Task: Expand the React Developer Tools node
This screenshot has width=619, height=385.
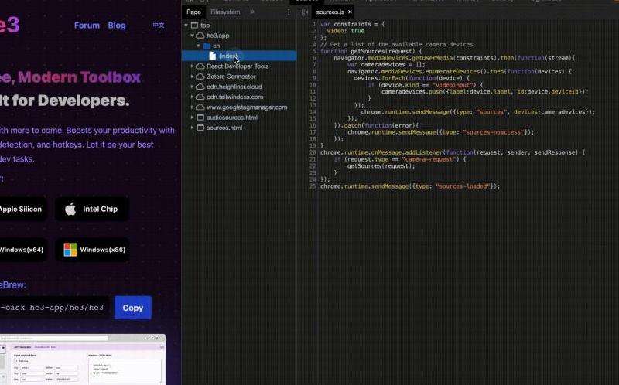Action: click(192, 66)
